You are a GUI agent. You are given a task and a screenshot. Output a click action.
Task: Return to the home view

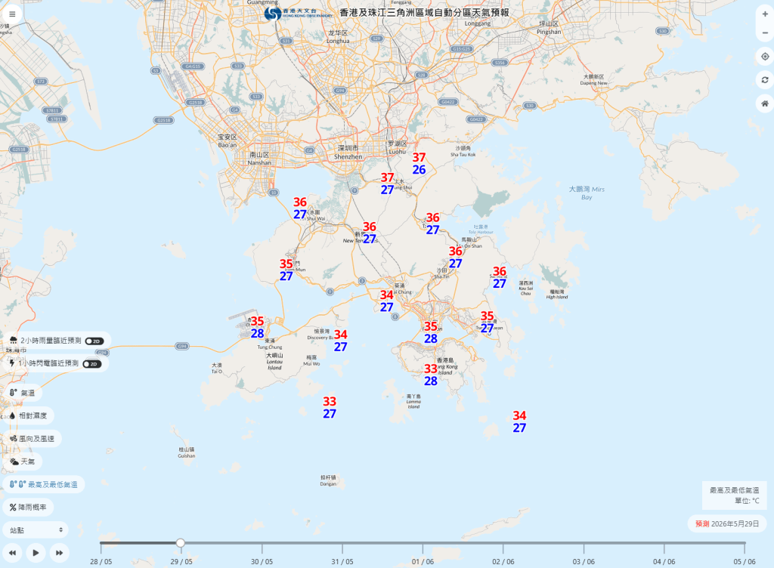(765, 103)
